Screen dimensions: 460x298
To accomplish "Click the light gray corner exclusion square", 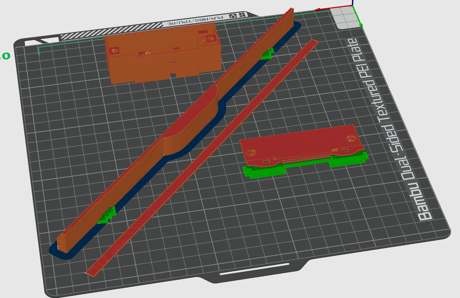I will 344,18.
